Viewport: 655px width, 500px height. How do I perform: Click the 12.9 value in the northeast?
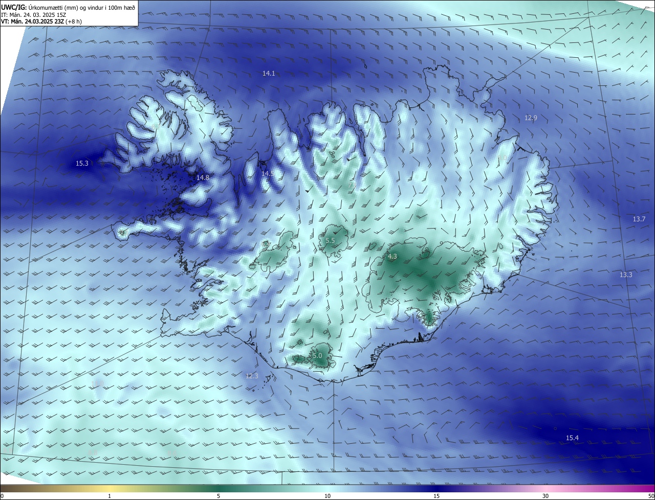(531, 118)
